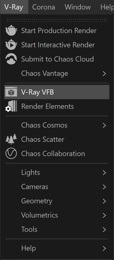
Task: Open the Window menu in the menu bar
Action: [x=78, y=7]
